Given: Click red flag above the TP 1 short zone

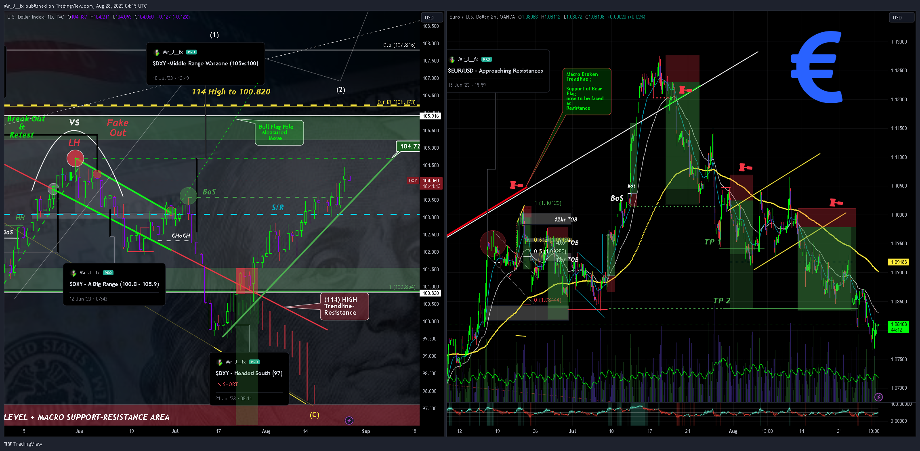Looking at the screenshot, I should (x=746, y=167).
